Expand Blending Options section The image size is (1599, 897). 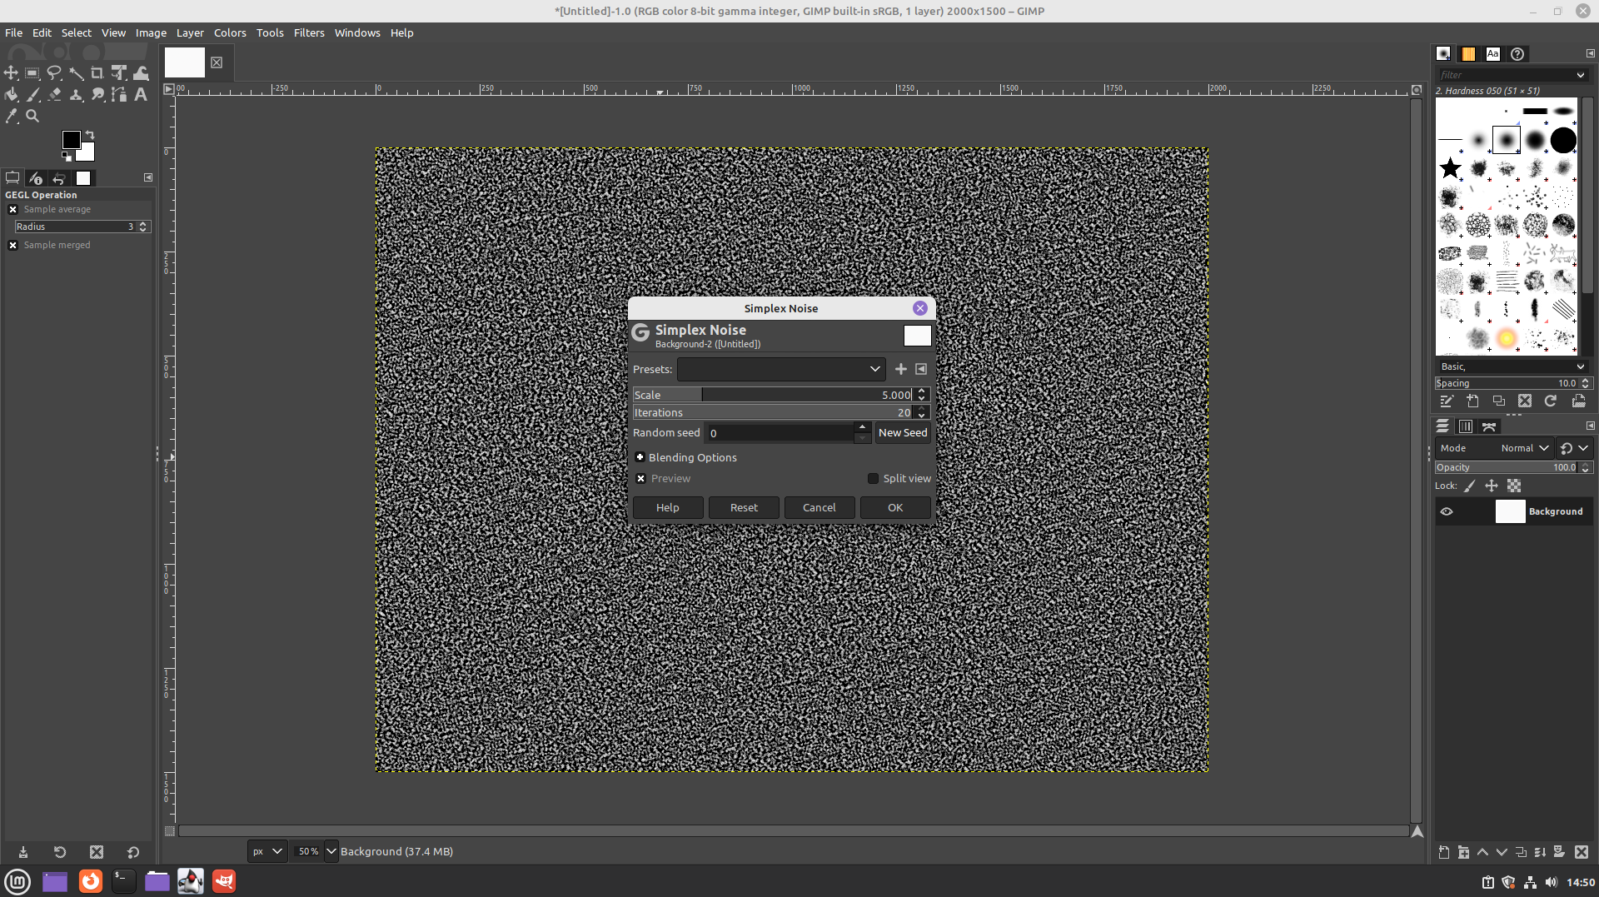pyautogui.click(x=640, y=457)
